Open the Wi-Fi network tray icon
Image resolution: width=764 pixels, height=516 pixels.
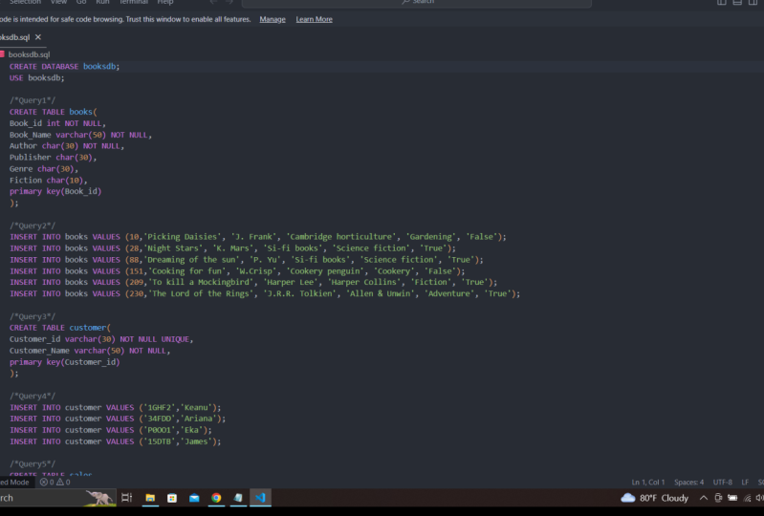click(x=747, y=498)
